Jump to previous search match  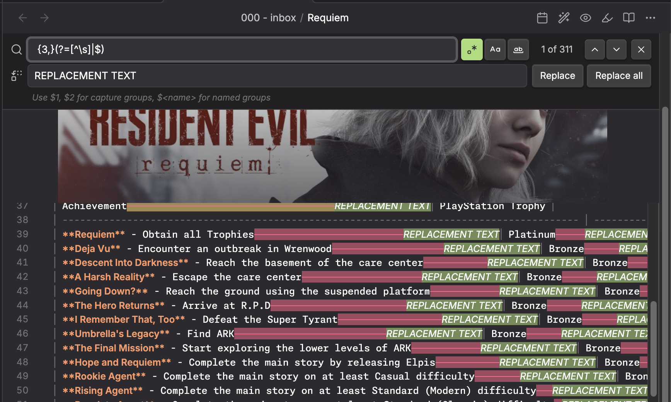point(595,49)
